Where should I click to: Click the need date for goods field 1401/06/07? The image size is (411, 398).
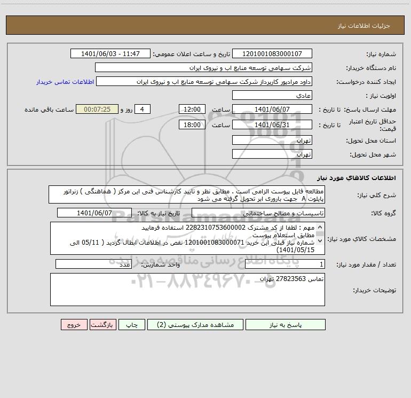coord(94,213)
